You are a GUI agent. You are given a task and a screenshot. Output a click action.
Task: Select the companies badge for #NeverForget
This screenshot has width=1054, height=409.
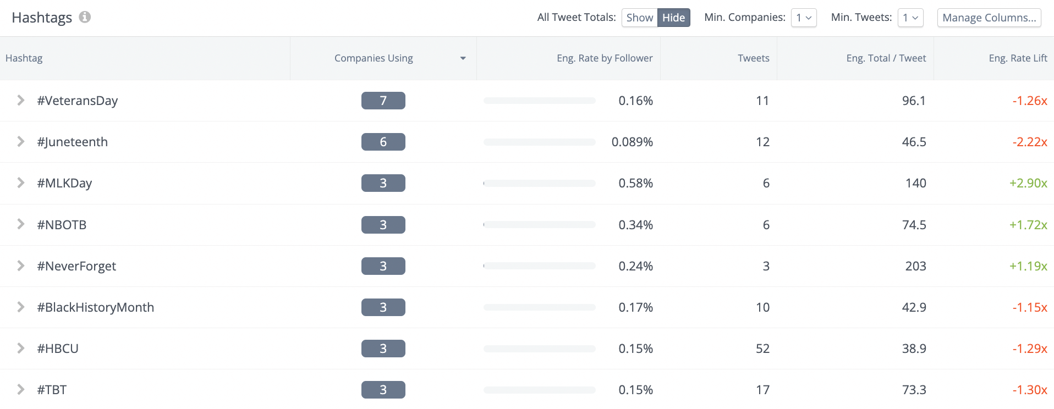(x=383, y=266)
